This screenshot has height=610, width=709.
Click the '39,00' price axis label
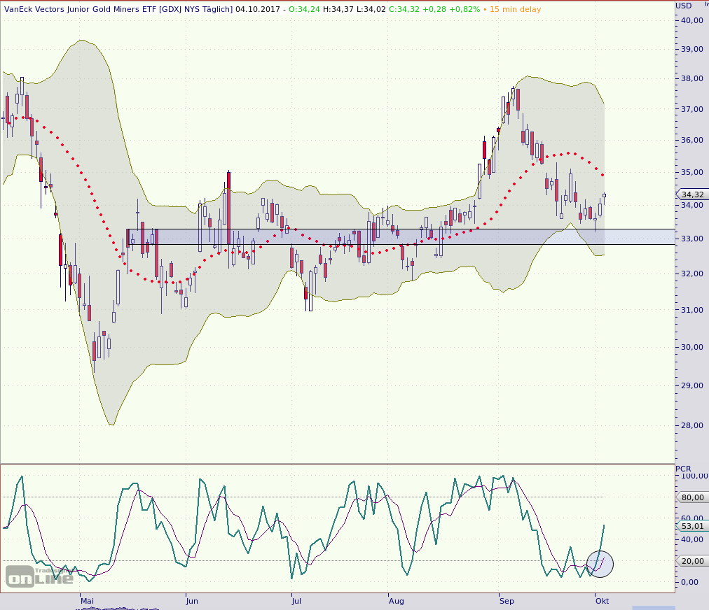click(x=691, y=49)
